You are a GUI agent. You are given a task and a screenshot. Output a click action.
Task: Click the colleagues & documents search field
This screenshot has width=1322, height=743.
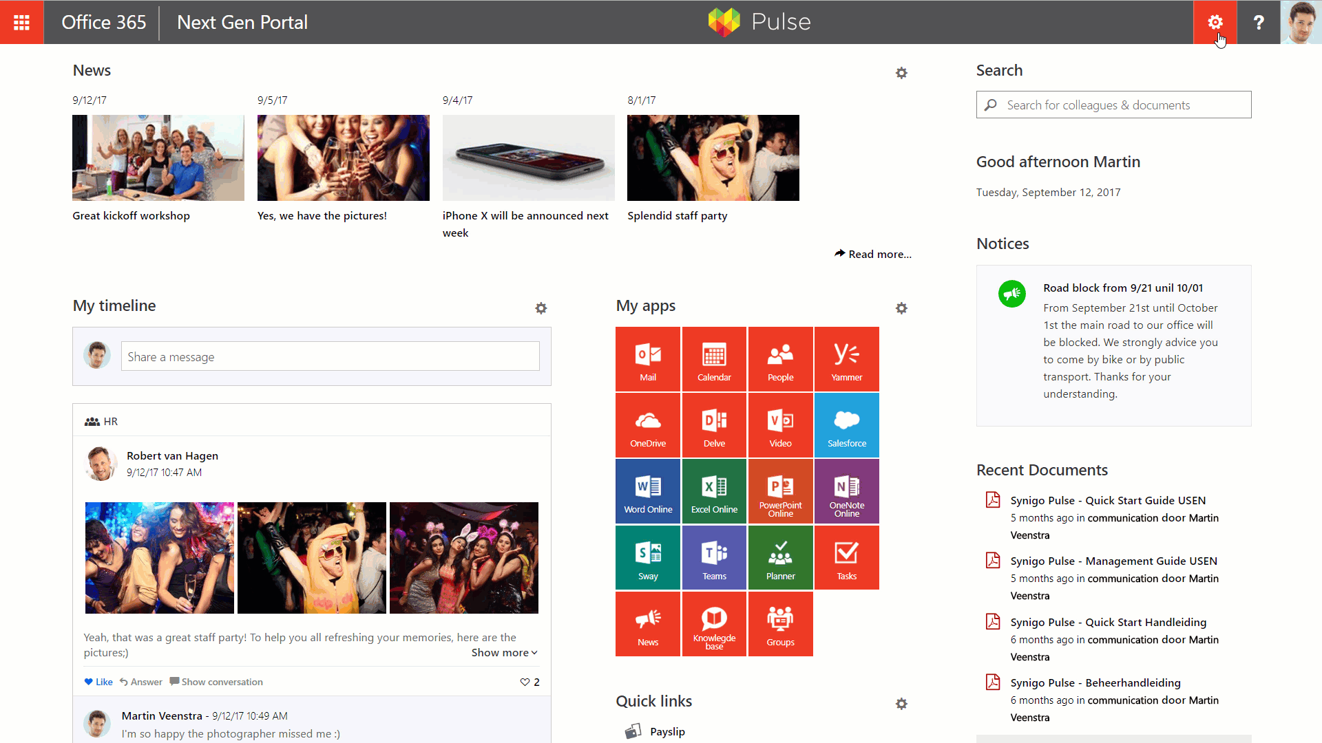click(1114, 105)
